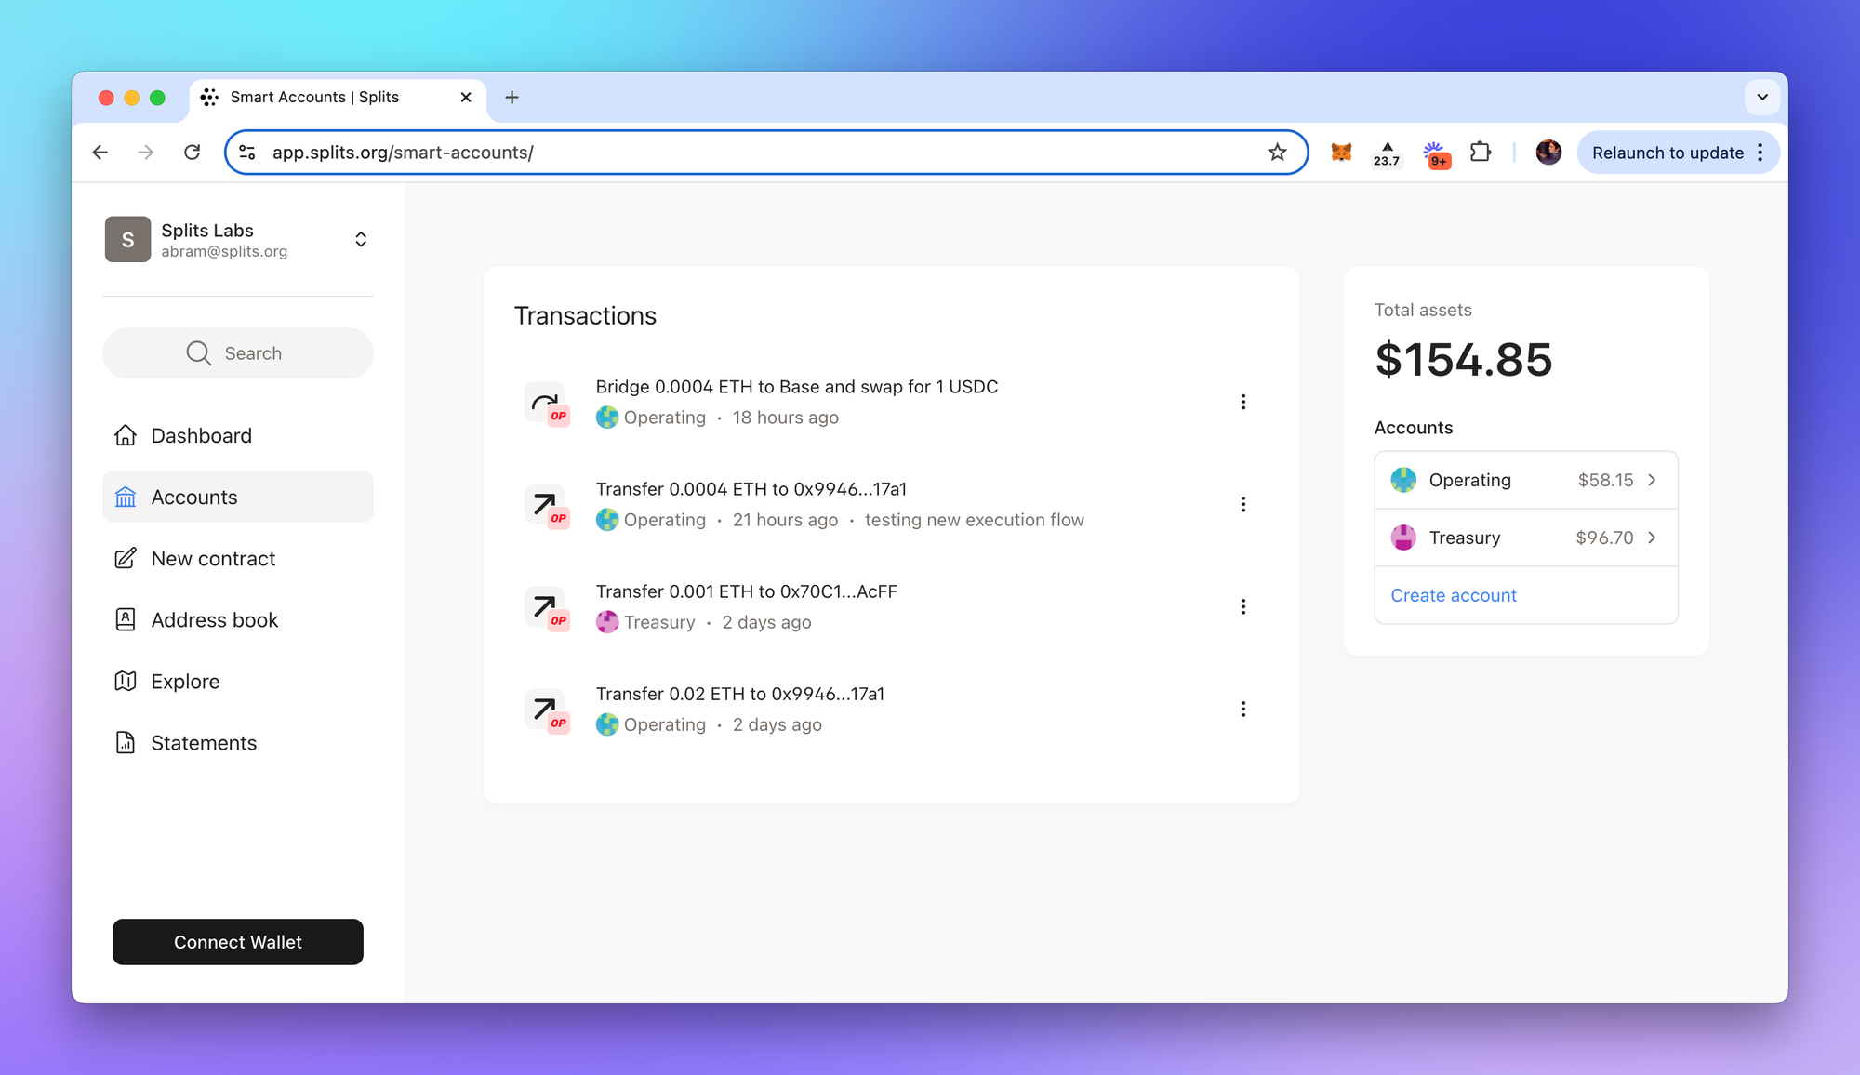Open Address book in the sidebar

214,620
